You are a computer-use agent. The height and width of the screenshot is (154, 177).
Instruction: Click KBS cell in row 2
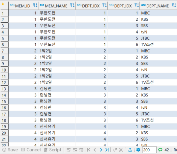(x=158, y=19)
